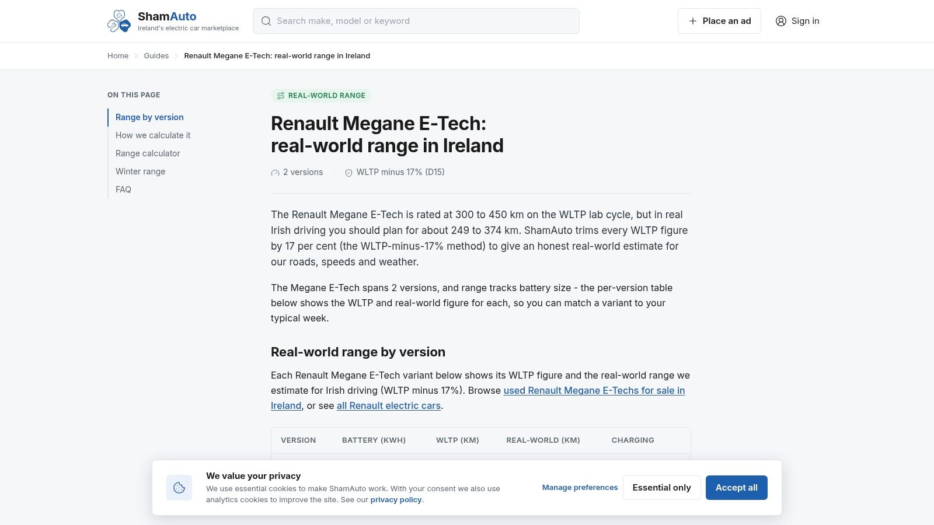Click Sign in
934x525 pixels.
(797, 21)
